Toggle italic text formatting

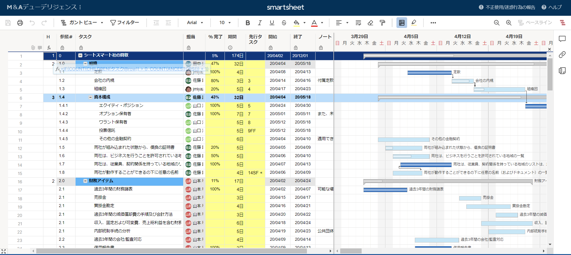point(260,23)
